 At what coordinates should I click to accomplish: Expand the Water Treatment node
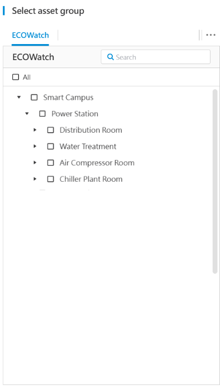[x=35, y=147]
